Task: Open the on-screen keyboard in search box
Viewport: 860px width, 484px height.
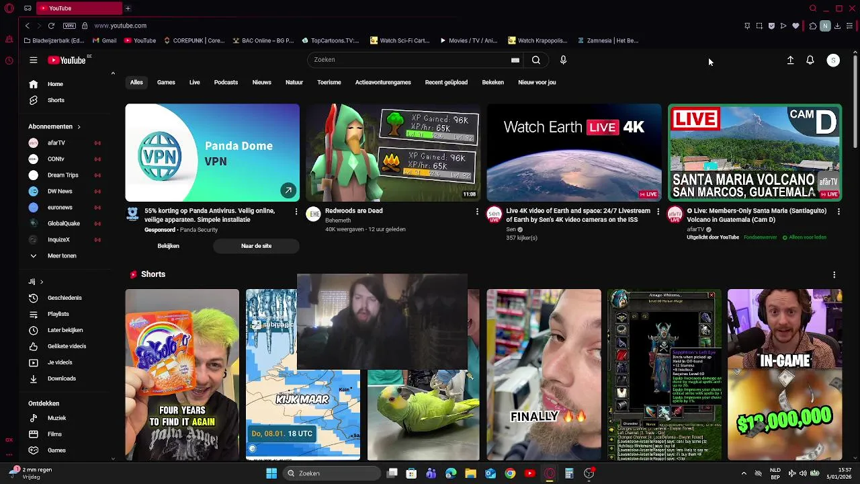Action: coord(515,60)
